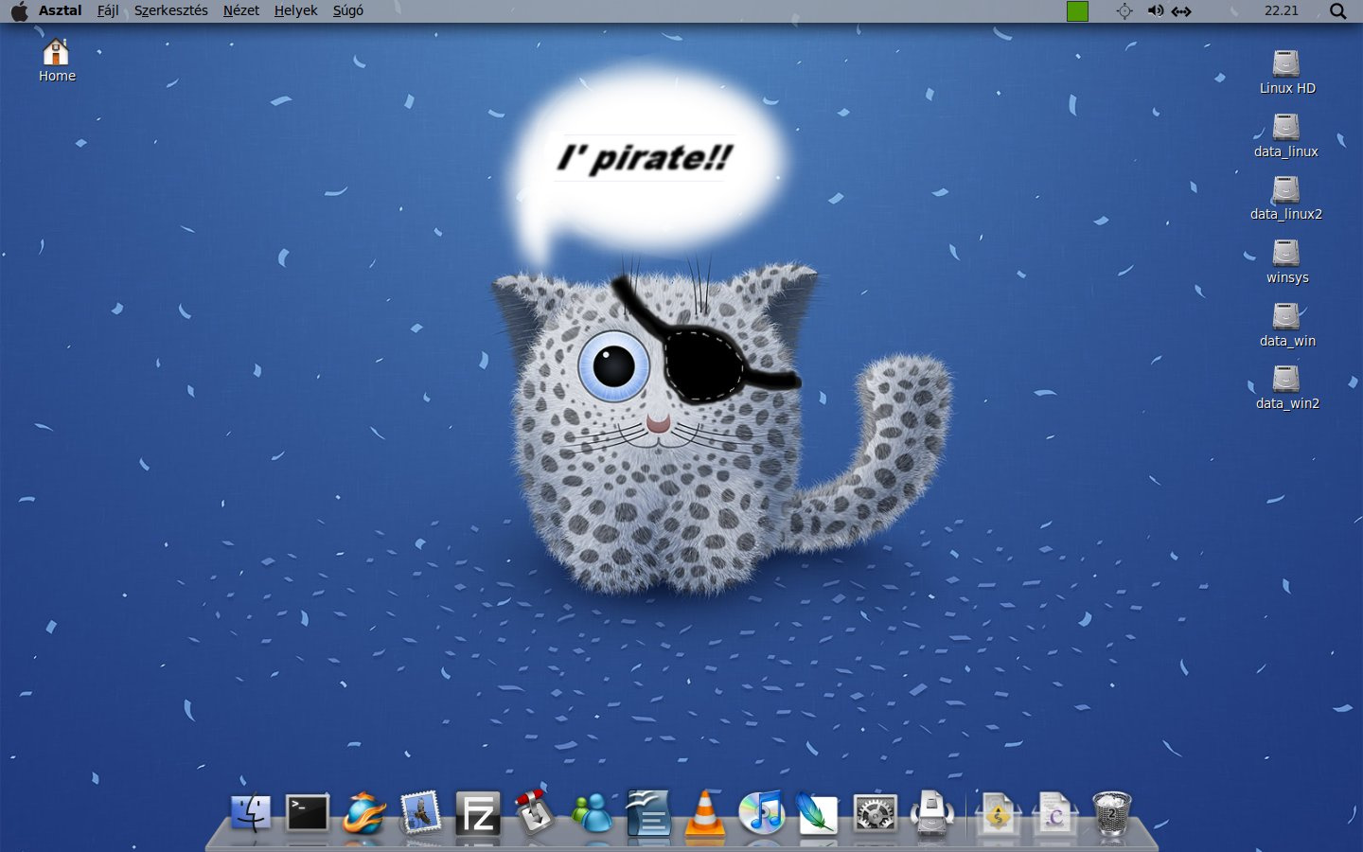
Task: Open the volume speaker control
Action: [1156, 11]
